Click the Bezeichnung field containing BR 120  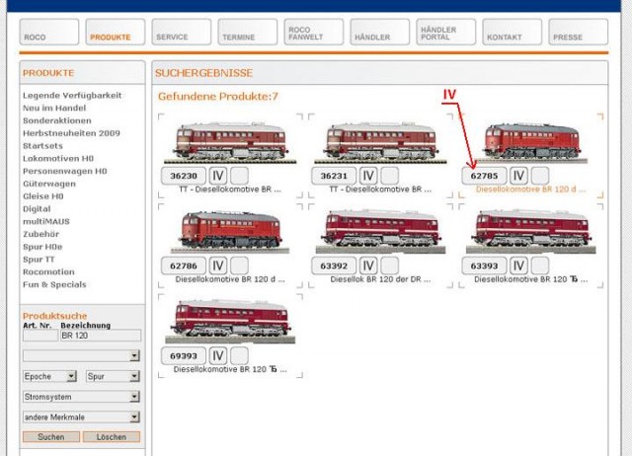point(101,336)
